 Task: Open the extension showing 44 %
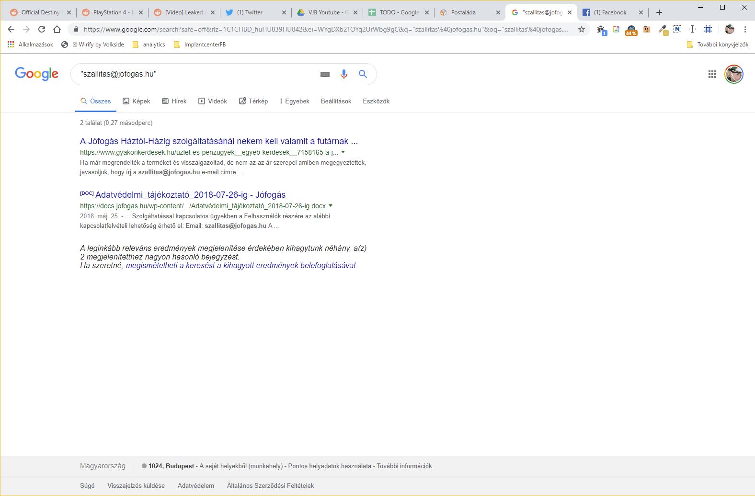[631, 30]
